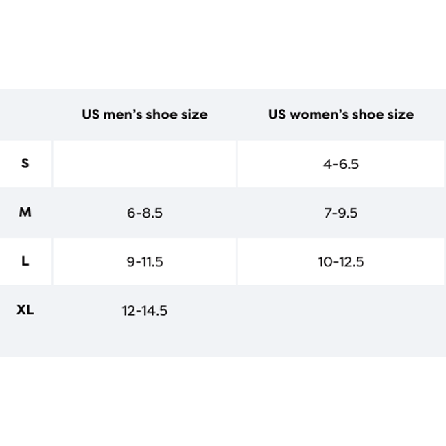Image resolution: width=446 pixels, height=446 pixels.
Task: Choose the men's 12-14.5 size cell
Action: (x=145, y=311)
